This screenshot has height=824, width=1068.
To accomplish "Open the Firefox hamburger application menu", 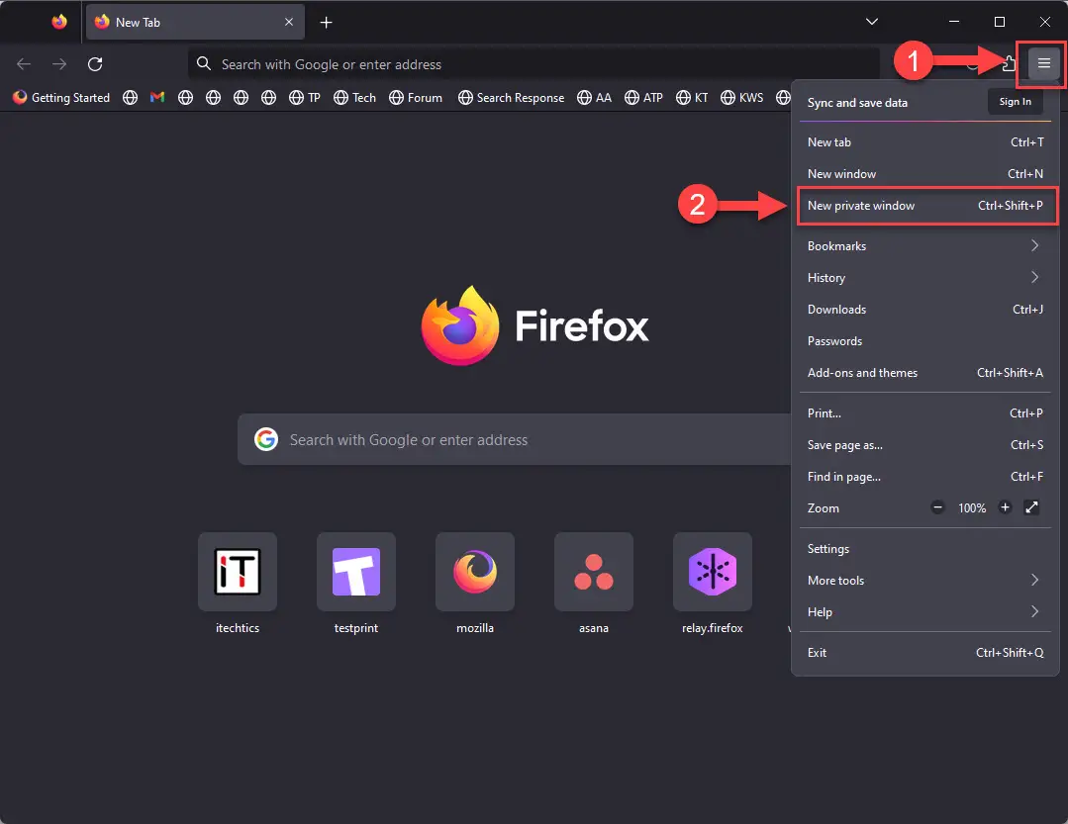I will pyautogui.click(x=1043, y=63).
